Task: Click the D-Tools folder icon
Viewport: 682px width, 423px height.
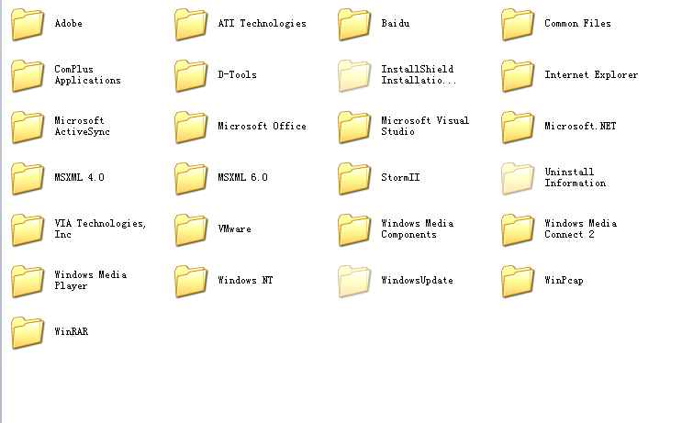Action: tap(191, 76)
